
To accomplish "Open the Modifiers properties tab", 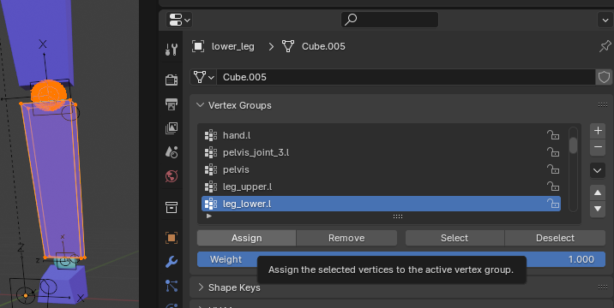I will (172, 262).
